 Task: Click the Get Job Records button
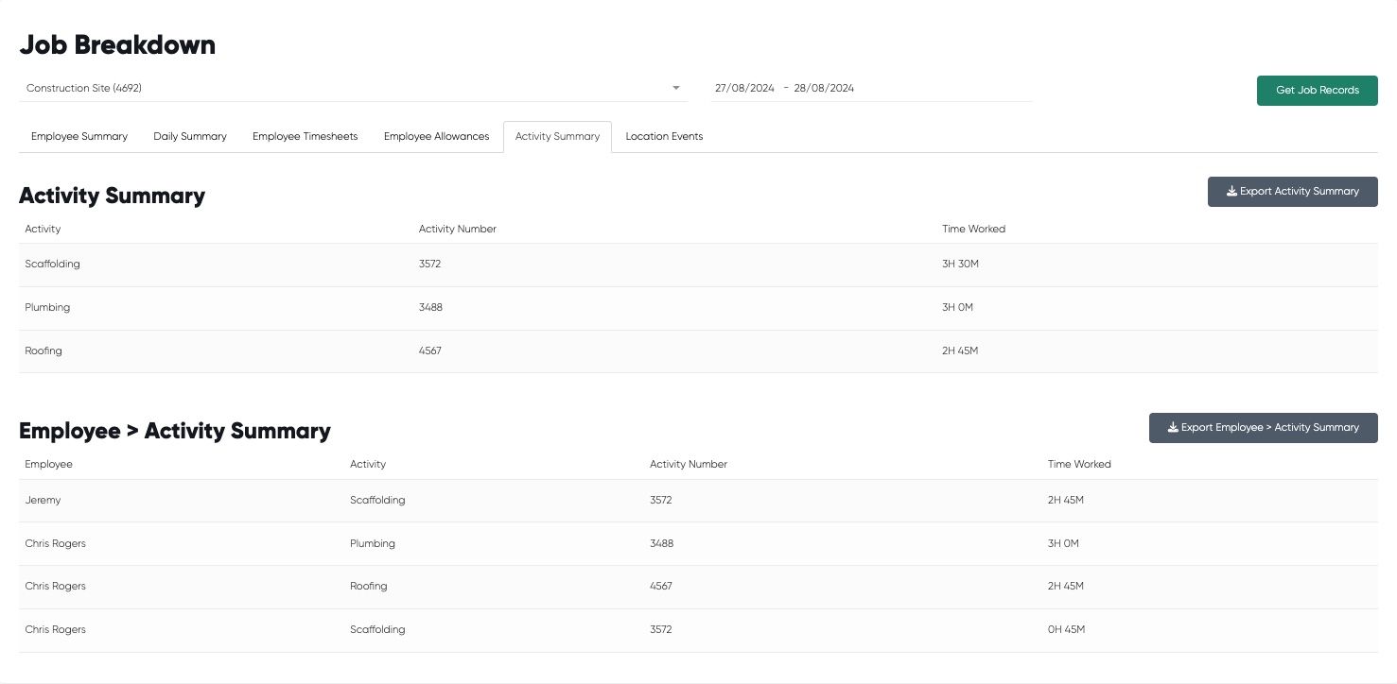pyautogui.click(x=1317, y=91)
